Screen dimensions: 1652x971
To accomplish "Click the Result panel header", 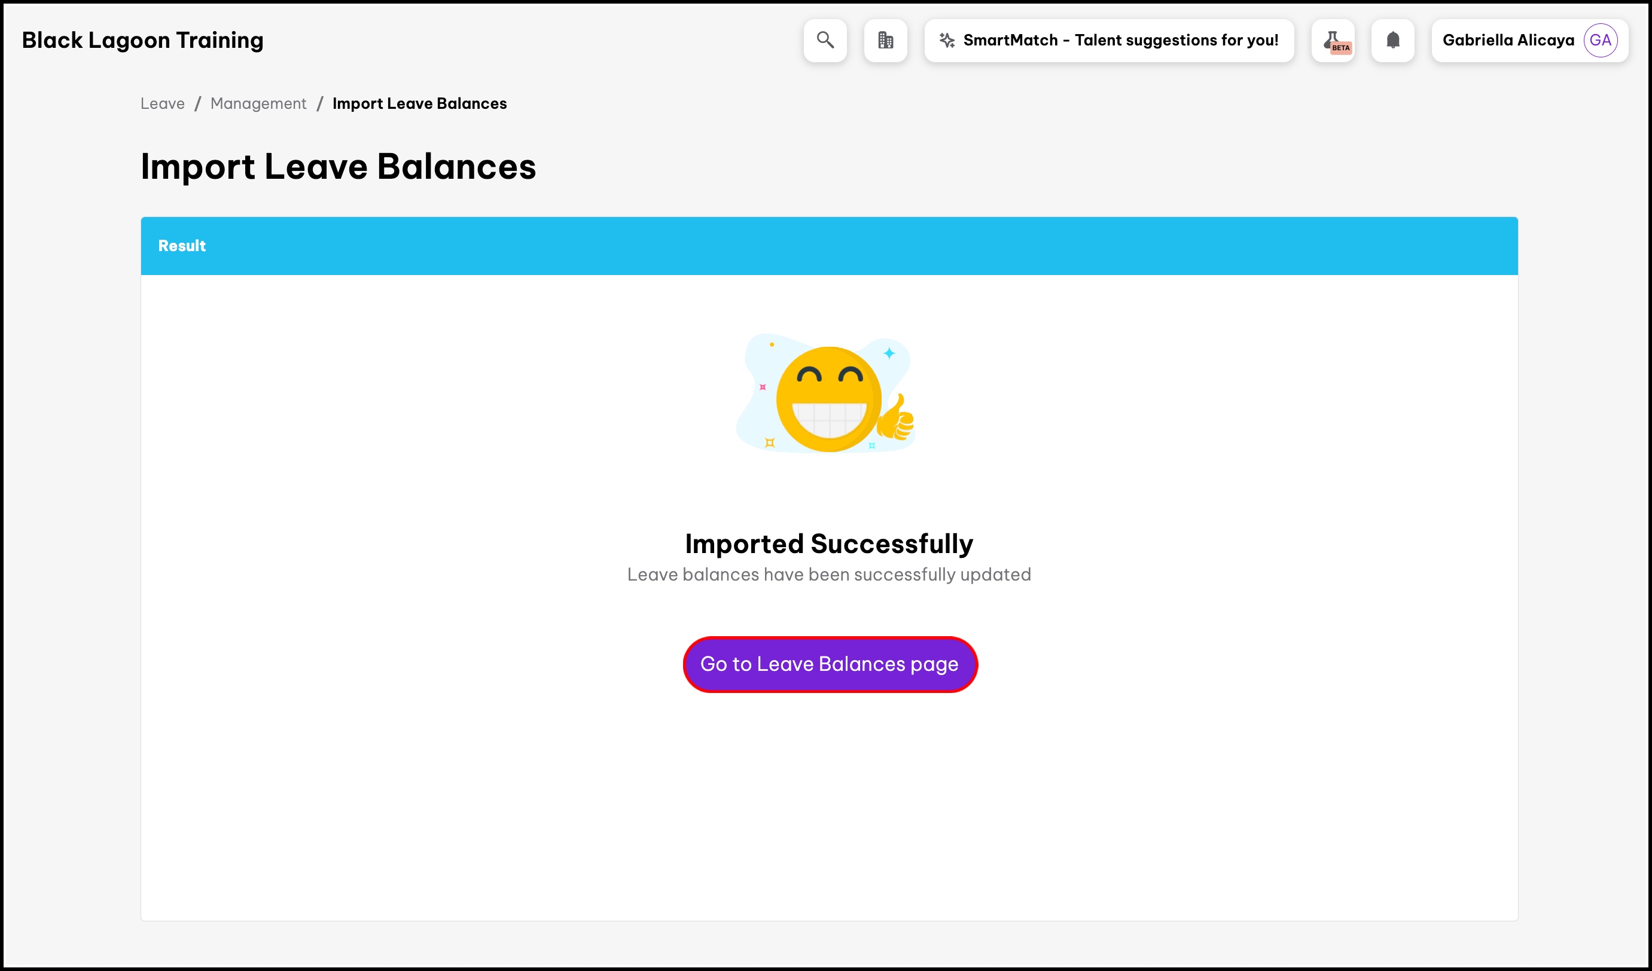I will click(182, 246).
